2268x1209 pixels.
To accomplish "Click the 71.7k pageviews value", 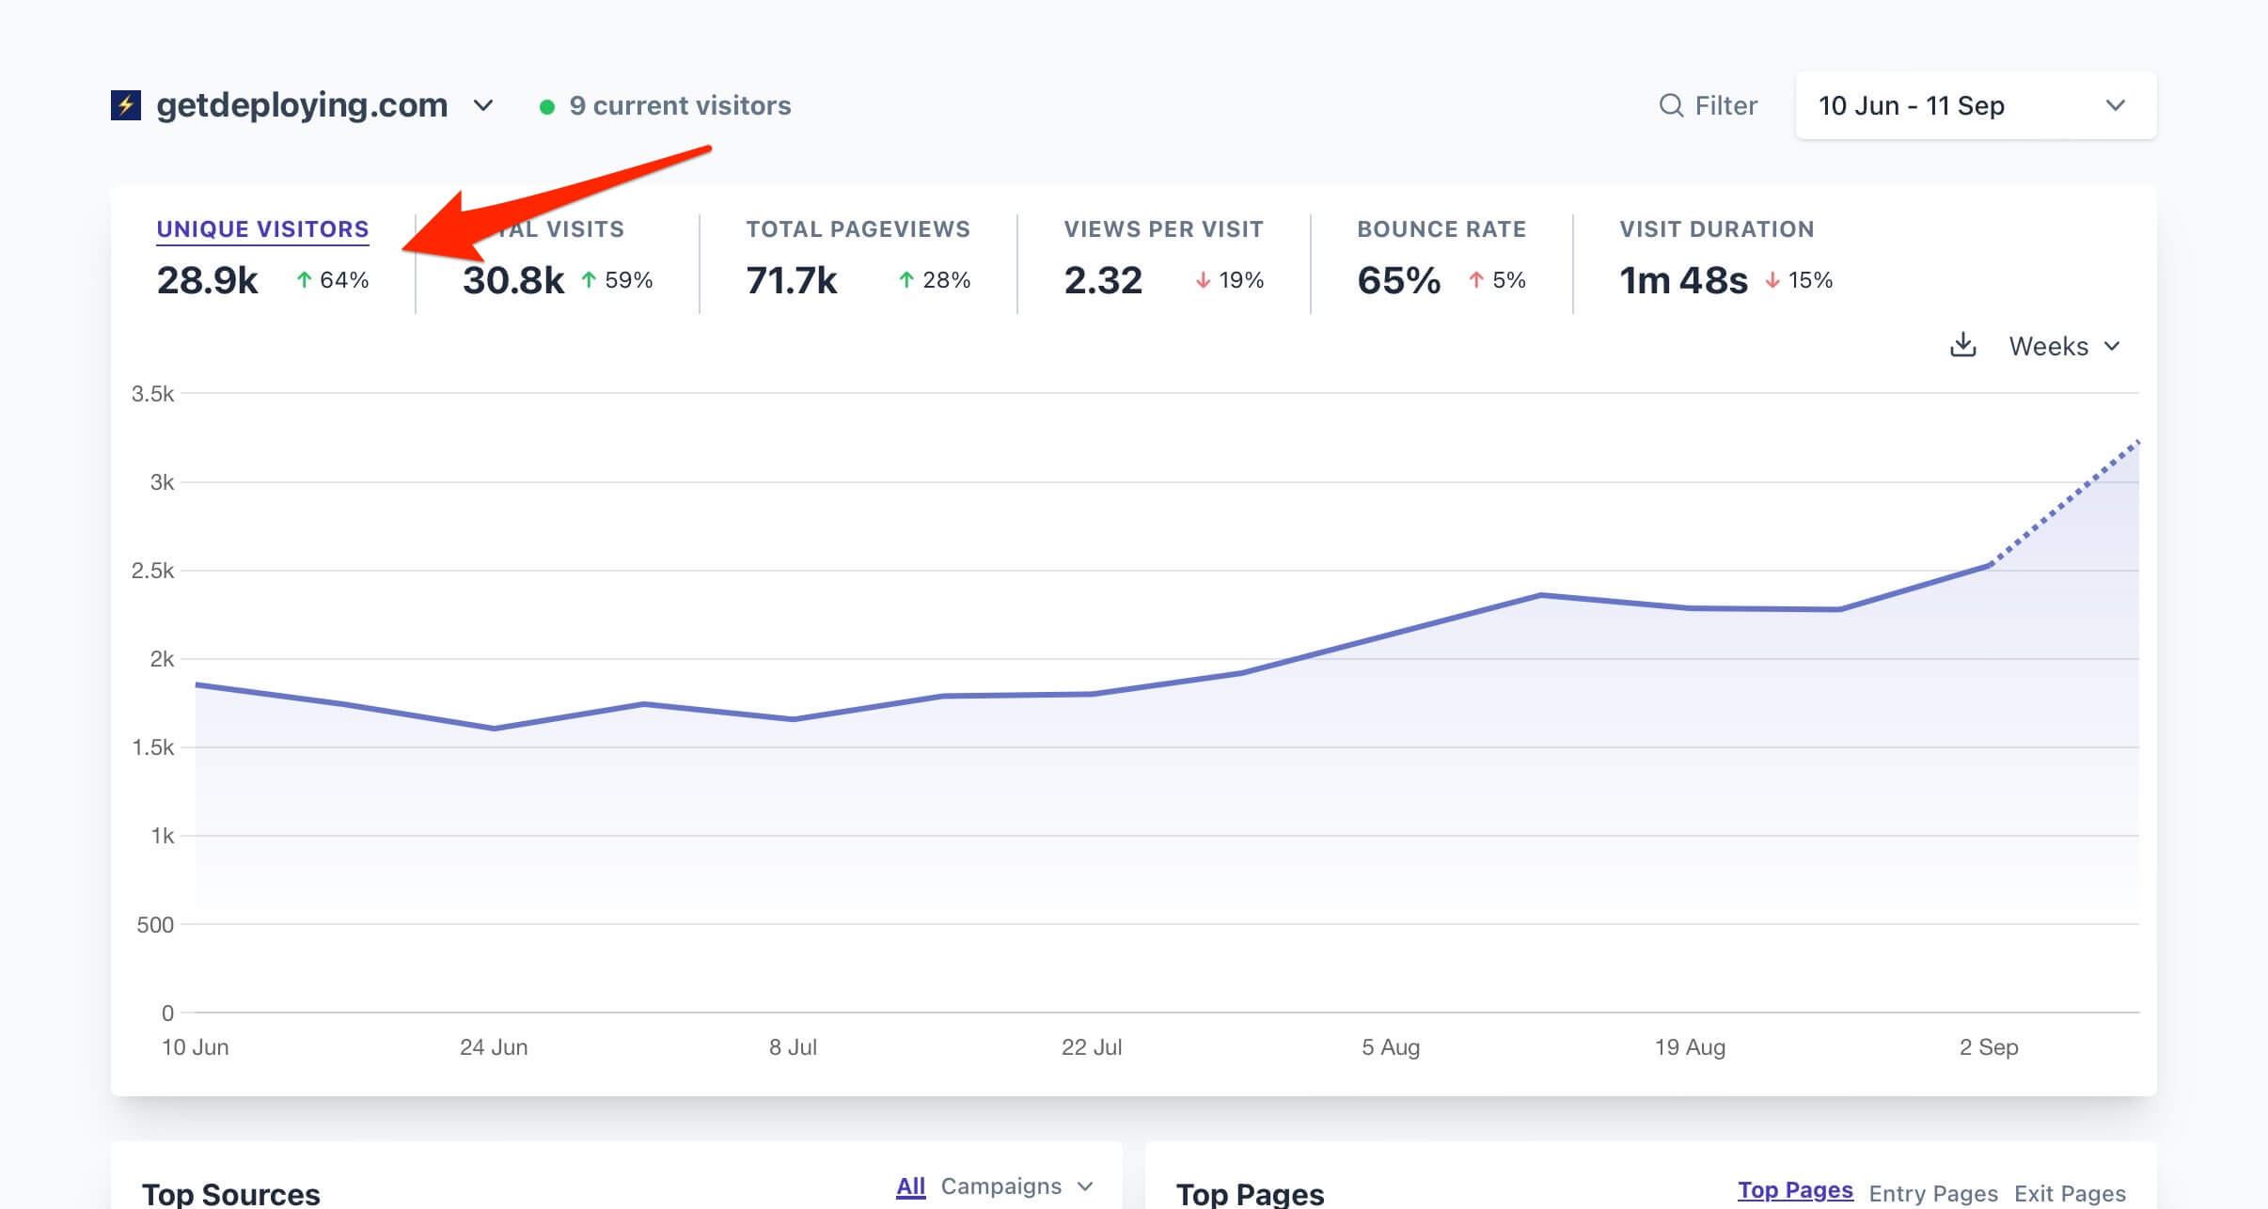I will point(791,280).
